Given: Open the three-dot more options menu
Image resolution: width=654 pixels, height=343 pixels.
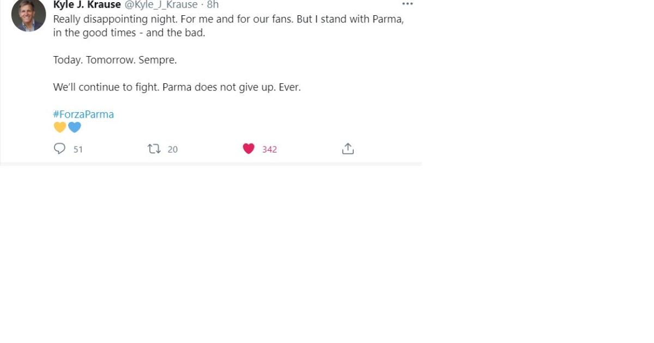Looking at the screenshot, I should tap(408, 4).
